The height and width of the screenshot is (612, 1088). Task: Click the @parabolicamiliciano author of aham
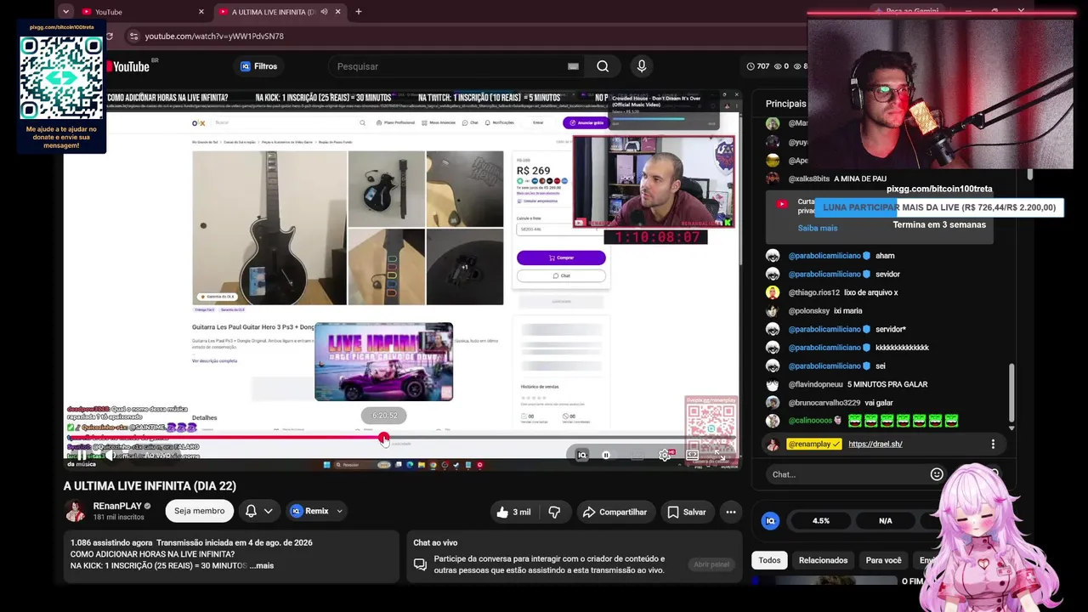(824, 256)
